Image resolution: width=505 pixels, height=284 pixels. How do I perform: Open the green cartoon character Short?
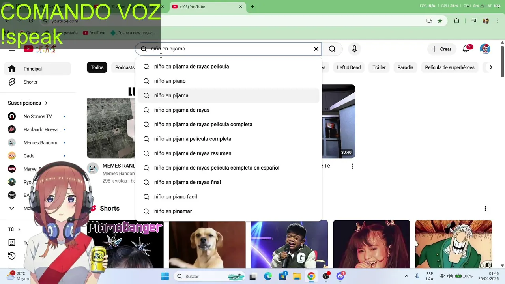(x=454, y=244)
